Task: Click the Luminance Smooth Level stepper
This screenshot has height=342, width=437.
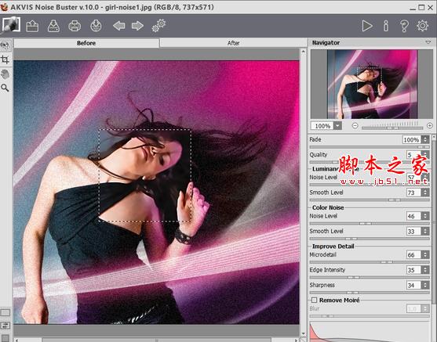Action: click(x=425, y=193)
